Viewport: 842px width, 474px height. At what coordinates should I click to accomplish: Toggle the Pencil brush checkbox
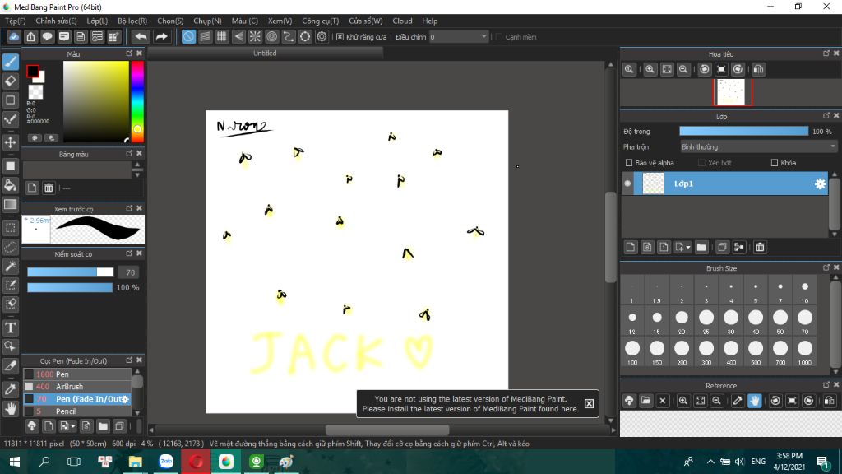[29, 411]
